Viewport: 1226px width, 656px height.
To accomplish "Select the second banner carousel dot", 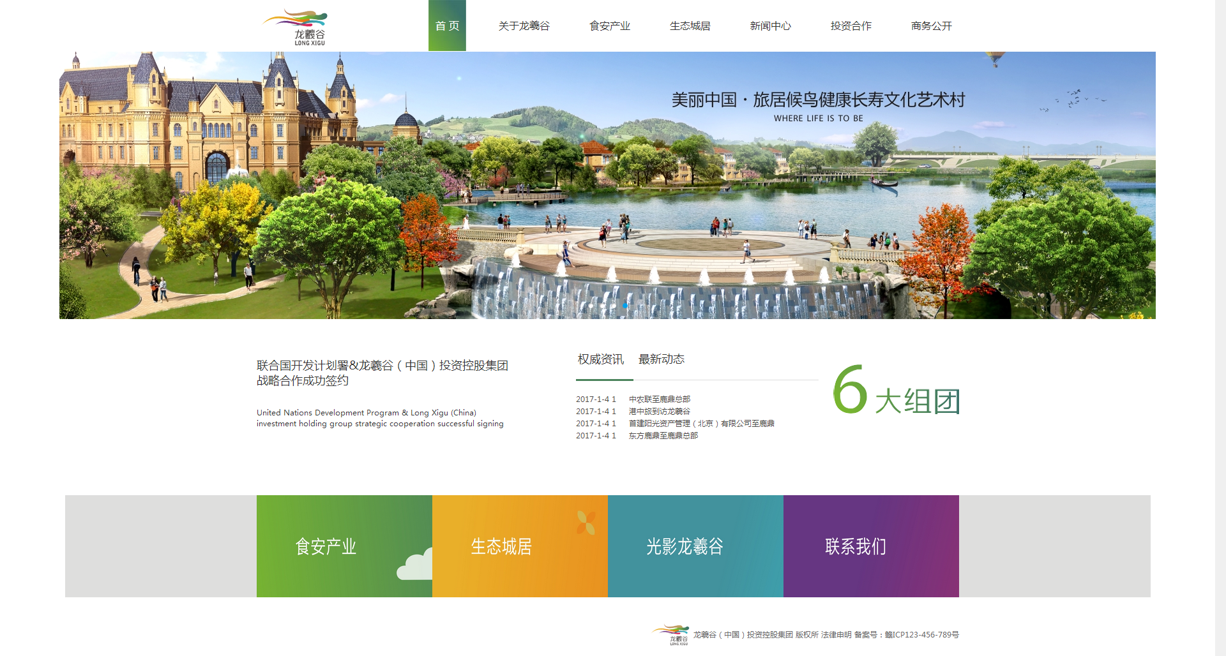I will click(602, 306).
